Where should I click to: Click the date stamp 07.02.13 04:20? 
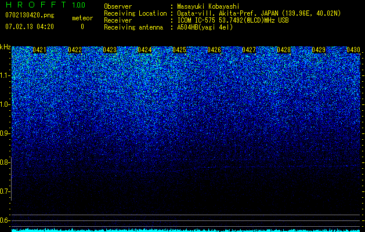[x=30, y=27]
